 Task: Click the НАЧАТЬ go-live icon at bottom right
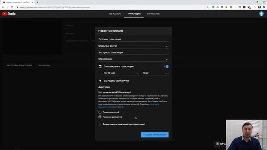tap(217, 144)
